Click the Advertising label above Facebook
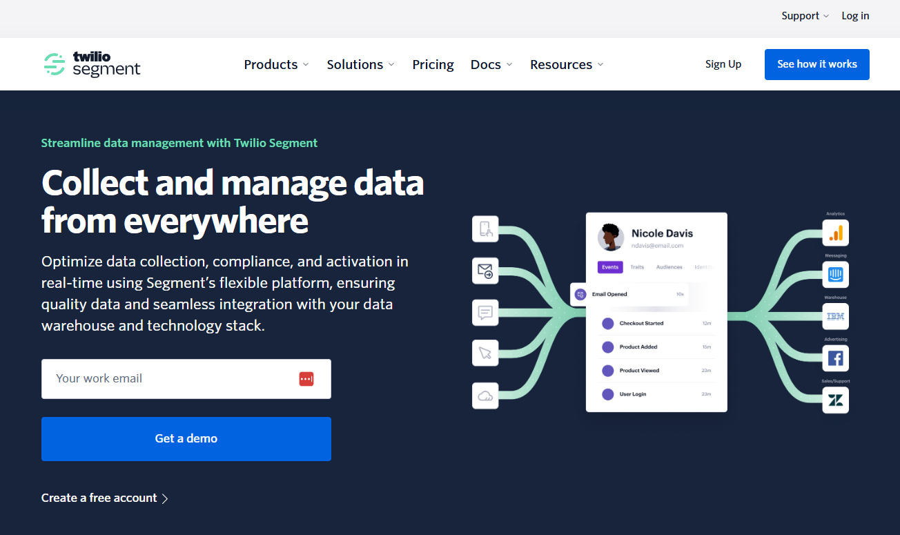 [835, 340]
